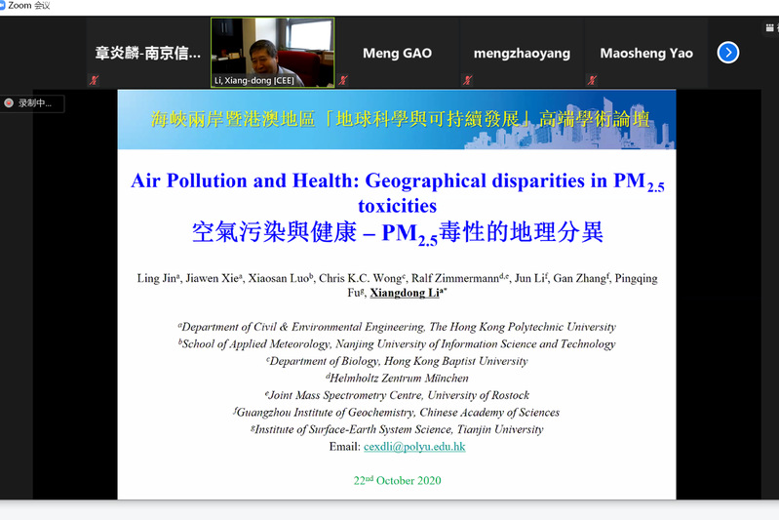Click muted mic icon on 章炎麟 tile
779x520 pixels.
coord(95,80)
